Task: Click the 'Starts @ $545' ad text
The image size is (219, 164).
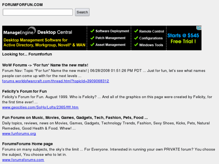Action: click(183, 36)
